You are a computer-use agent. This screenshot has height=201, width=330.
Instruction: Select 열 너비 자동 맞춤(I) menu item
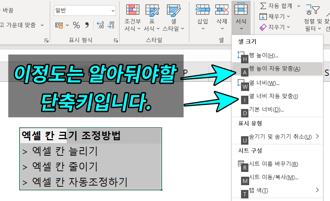(x=277, y=96)
